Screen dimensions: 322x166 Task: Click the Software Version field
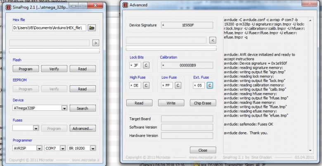(x=187, y=127)
